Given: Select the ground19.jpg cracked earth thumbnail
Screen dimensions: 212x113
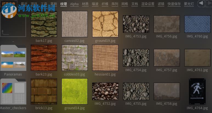Looking at the screenshot, I should tap(105, 24).
